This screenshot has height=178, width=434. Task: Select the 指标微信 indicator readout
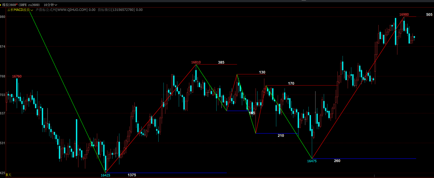tap(120, 10)
